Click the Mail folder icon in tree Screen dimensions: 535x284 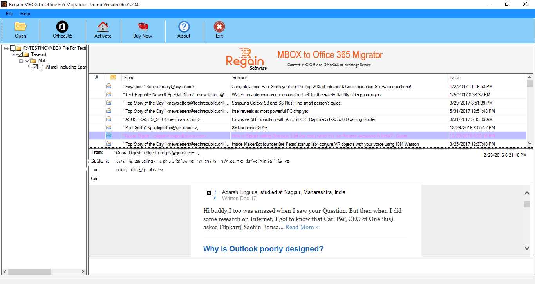pyautogui.click(x=34, y=61)
